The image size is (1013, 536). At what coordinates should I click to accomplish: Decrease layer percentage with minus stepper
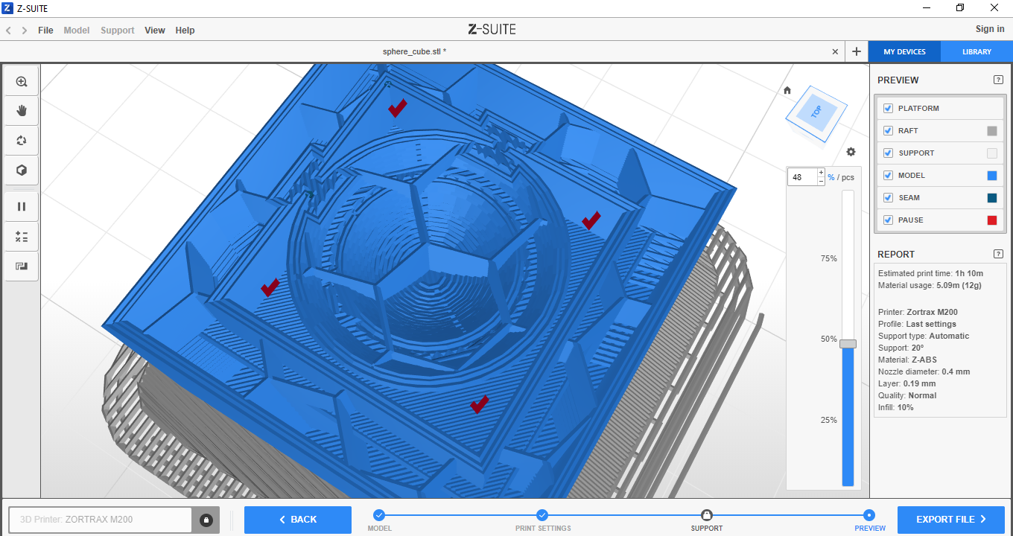[x=821, y=182]
